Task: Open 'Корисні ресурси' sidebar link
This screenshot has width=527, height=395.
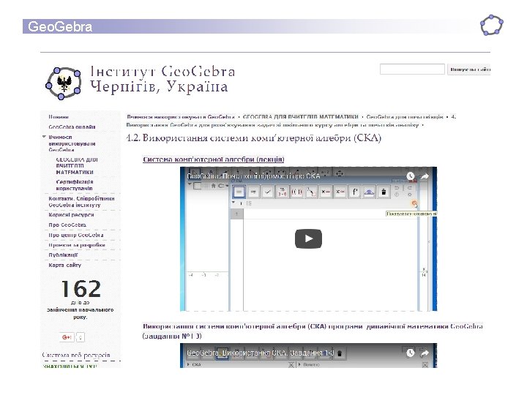Action: point(71,214)
